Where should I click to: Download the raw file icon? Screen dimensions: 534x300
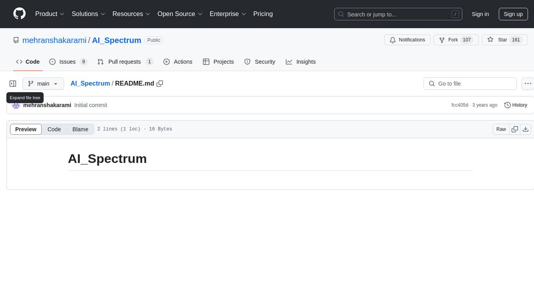tap(526, 129)
